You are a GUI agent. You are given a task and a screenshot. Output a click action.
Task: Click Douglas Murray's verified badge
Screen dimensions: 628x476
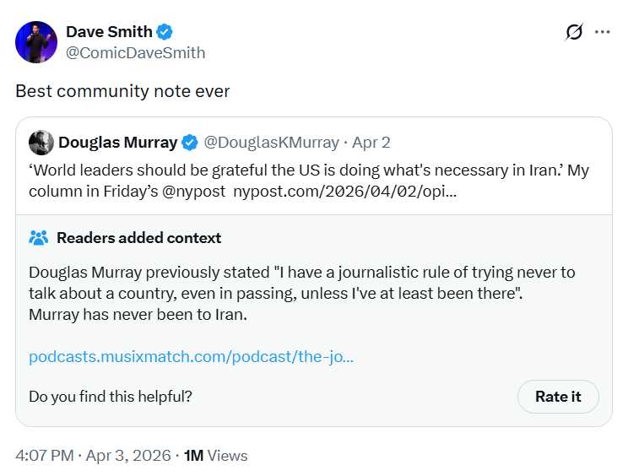pyautogui.click(x=192, y=142)
